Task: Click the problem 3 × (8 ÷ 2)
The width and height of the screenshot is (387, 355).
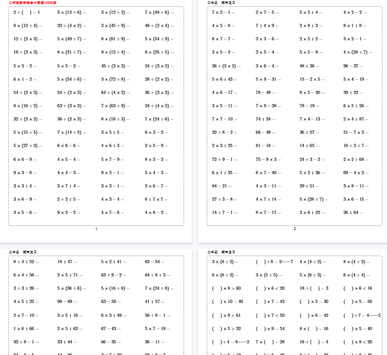Action: pyautogui.click(x=225, y=262)
